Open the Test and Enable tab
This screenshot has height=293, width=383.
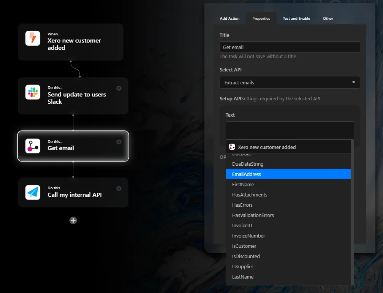click(x=296, y=18)
